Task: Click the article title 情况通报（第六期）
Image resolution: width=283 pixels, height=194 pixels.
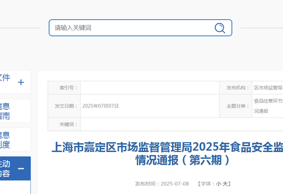Action: [x=183, y=160]
